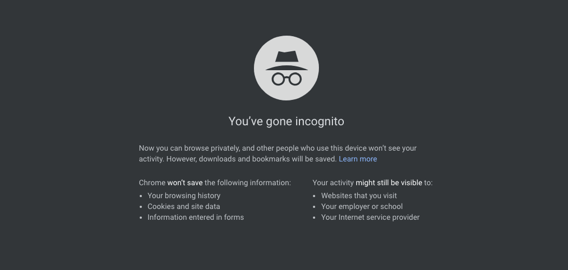Select the "Your employer or school" item
Image resolution: width=568 pixels, height=270 pixels.
[x=362, y=207]
